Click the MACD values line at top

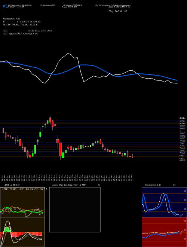(21, 25)
